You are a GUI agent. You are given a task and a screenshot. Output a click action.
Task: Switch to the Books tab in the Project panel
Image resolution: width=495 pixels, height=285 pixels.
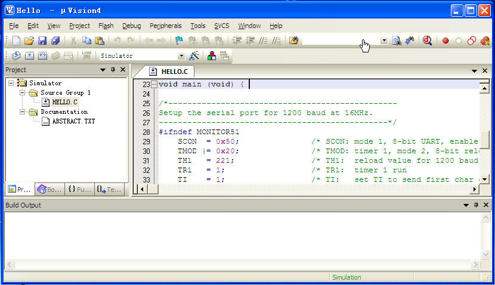point(49,190)
